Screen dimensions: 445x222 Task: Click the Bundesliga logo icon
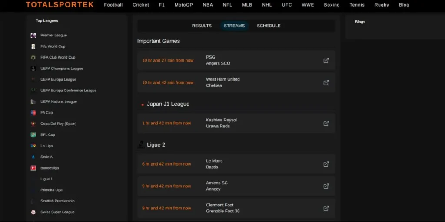click(x=33, y=168)
